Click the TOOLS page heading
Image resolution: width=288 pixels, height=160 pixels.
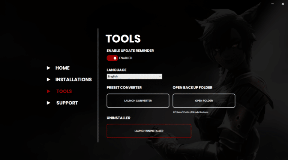coord(123,39)
